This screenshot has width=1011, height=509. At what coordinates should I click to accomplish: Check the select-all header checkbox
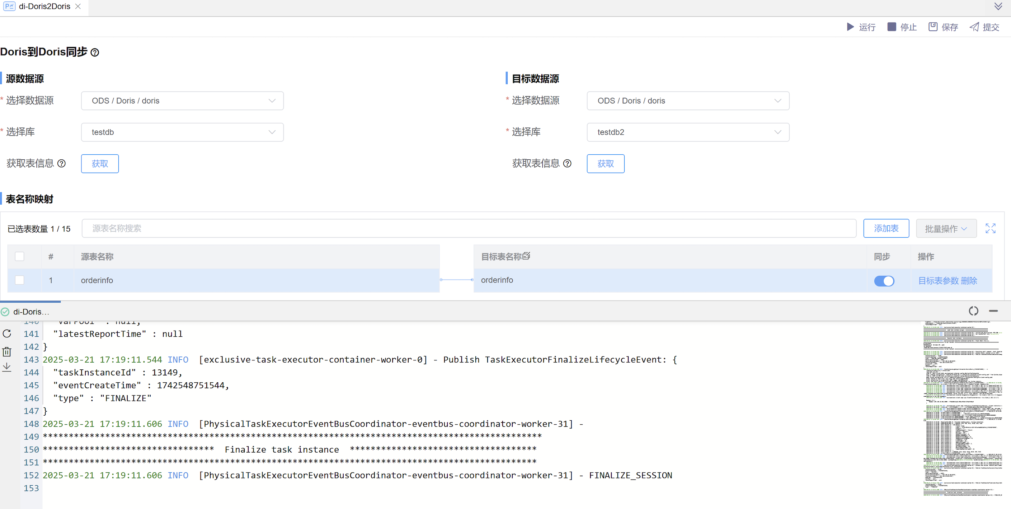(20, 256)
